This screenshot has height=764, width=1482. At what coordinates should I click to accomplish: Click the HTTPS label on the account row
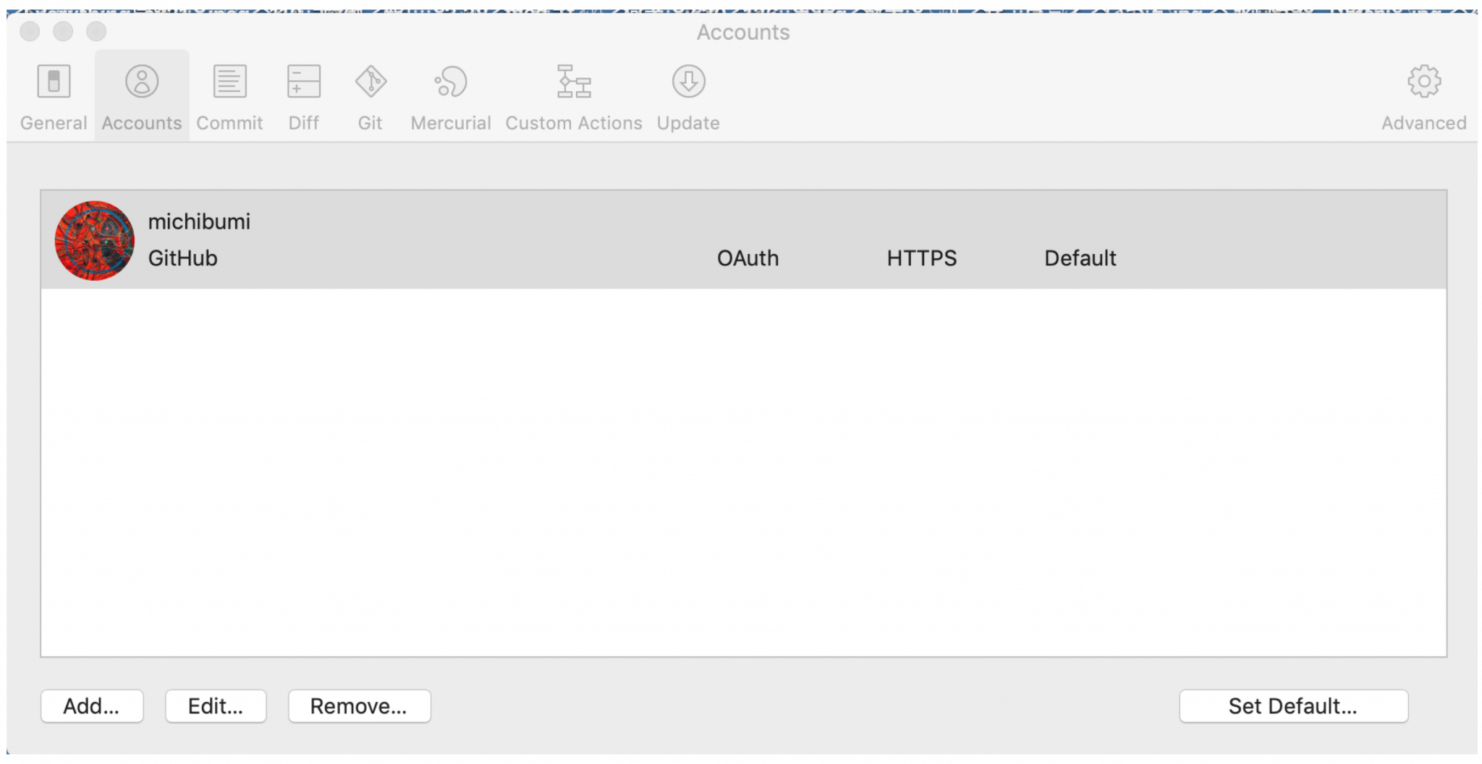pyautogui.click(x=921, y=258)
